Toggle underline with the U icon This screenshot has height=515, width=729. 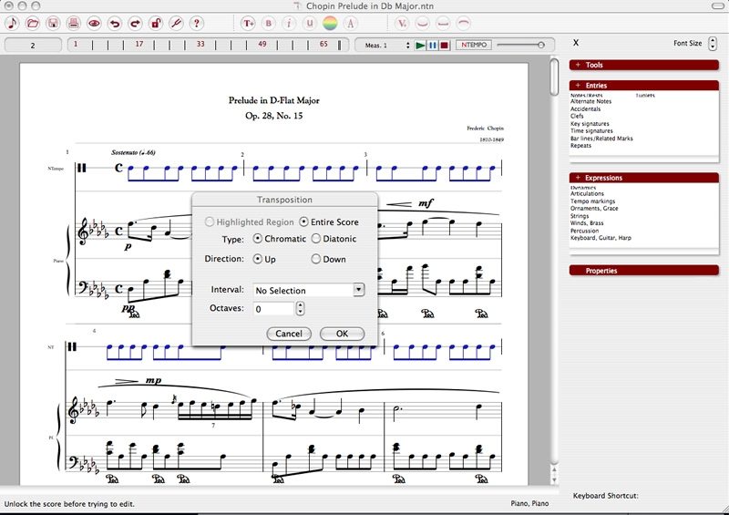point(309,24)
